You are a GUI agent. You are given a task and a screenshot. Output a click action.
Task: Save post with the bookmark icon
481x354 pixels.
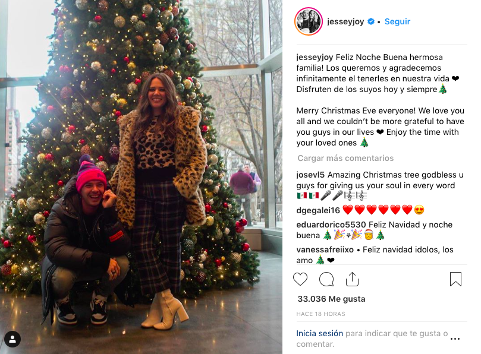coord(455,279)
